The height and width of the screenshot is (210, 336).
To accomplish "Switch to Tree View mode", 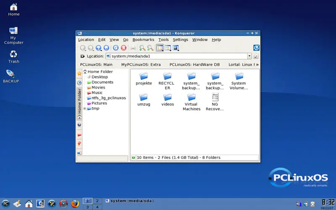I will click(x=168, y=48).
